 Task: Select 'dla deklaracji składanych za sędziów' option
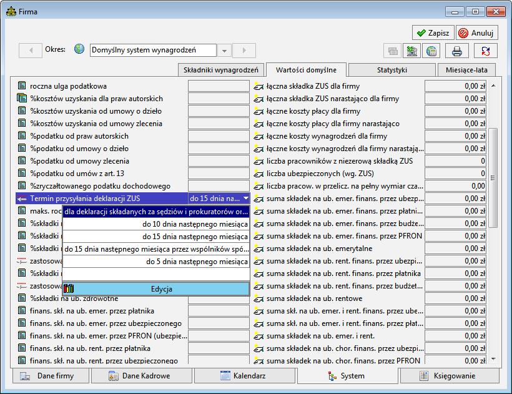click(x=156, y=212)
